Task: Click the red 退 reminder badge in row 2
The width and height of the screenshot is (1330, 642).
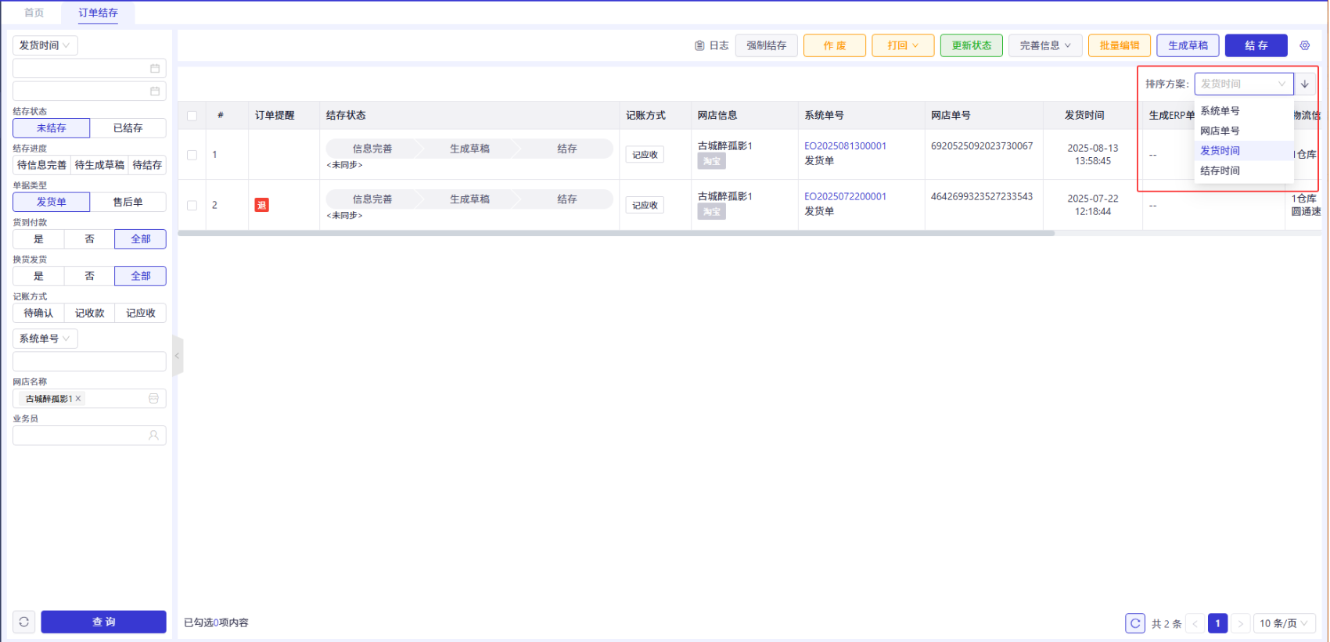Action: pos(261,205)
